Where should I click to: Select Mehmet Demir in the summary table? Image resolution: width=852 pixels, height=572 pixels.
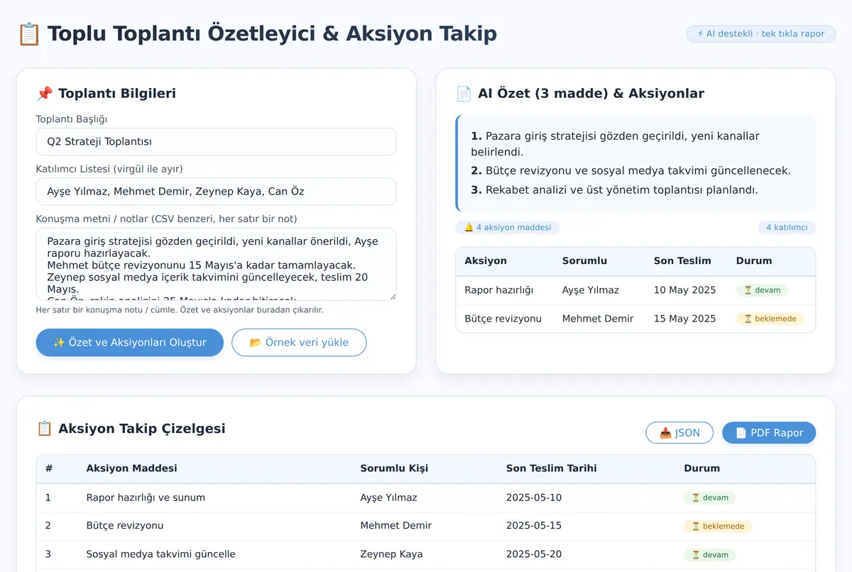tap(598, 319)
